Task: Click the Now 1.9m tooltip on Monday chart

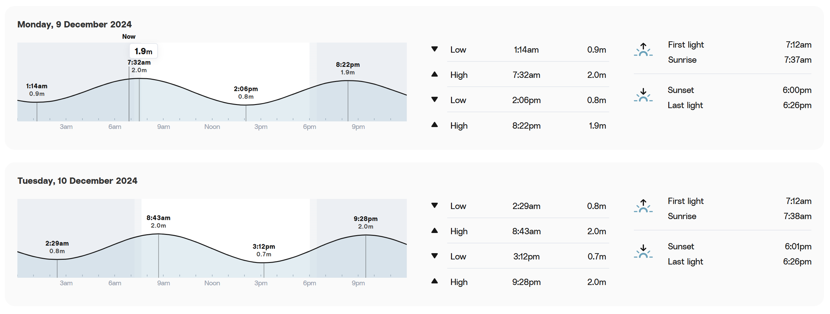Action: (143, 51)
